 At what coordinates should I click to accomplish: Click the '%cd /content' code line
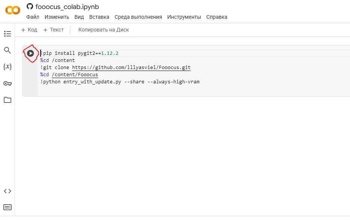tap(58, 60)
